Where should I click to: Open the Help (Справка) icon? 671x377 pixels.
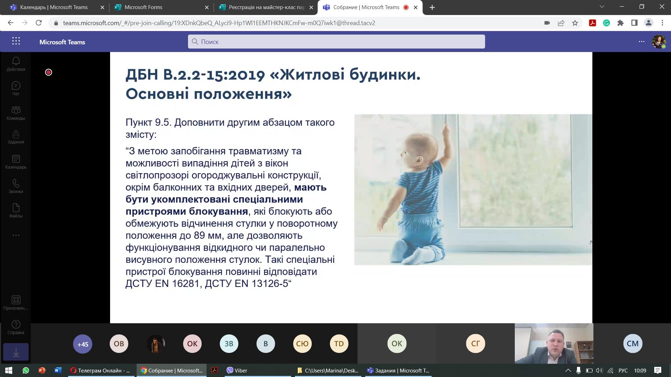point(16,327)
